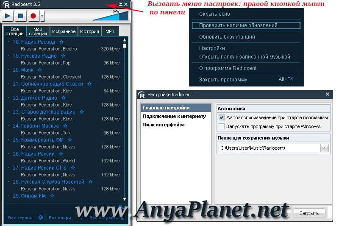Click the music folder path field
The image size is (339, 226).
(270, 148)
